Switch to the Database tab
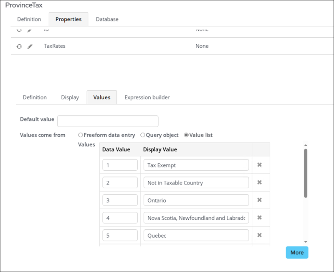The image size is (334, 272). coord(107,19)
